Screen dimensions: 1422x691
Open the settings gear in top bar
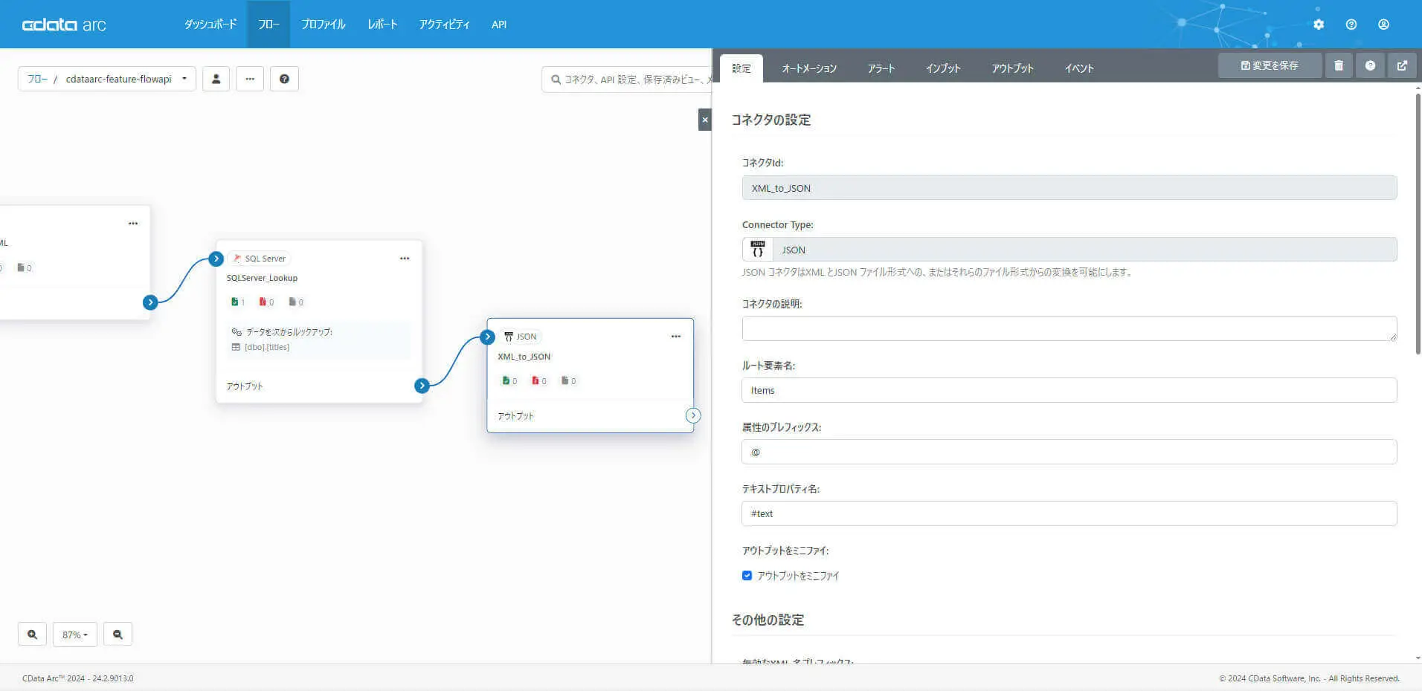pyautogui.click(x=1319, y=25)
